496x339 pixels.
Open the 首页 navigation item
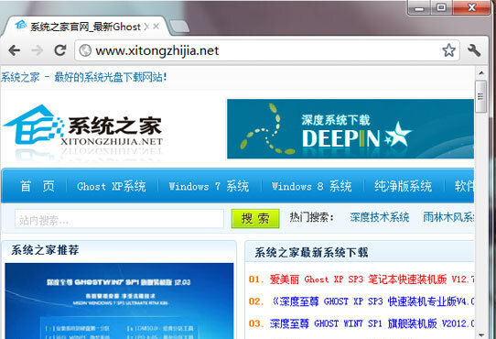coord(37,186)
